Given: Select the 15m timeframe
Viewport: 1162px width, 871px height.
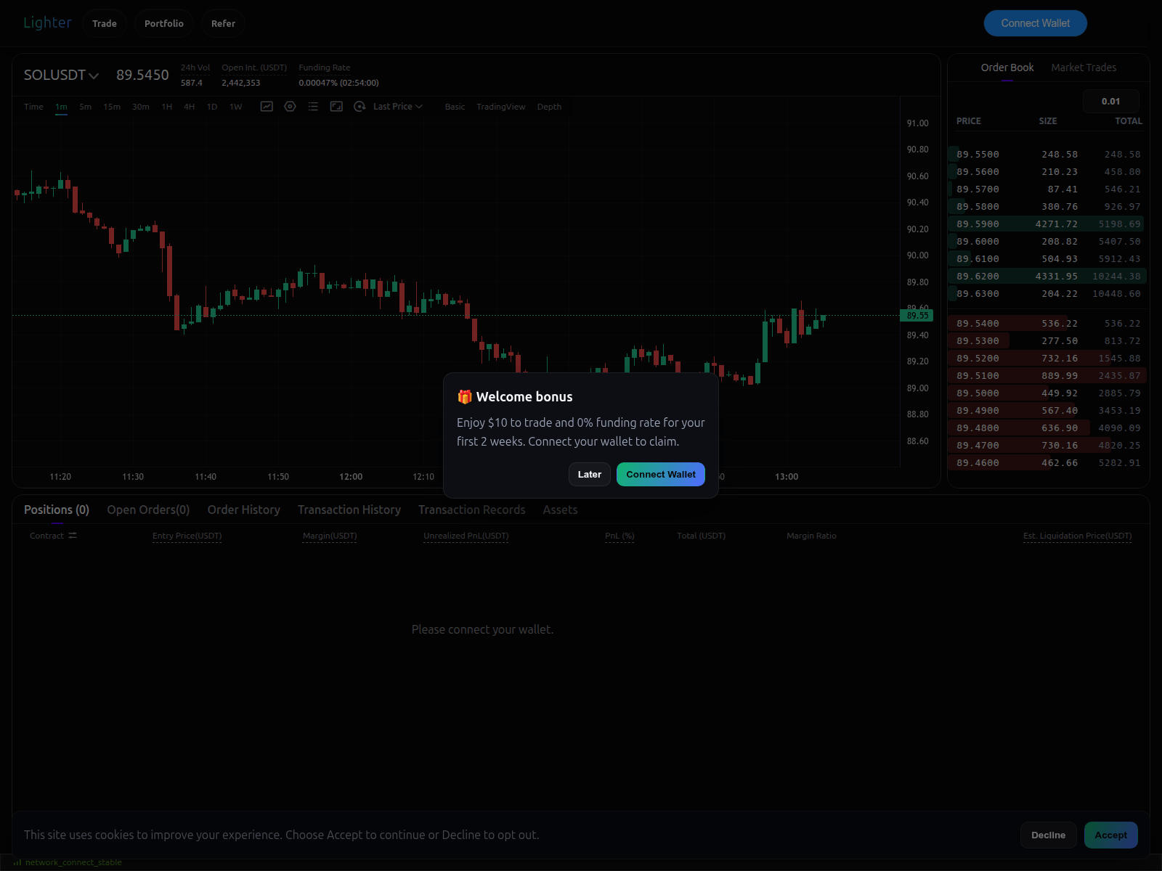Looking at the screenshot, I should 111,106.
